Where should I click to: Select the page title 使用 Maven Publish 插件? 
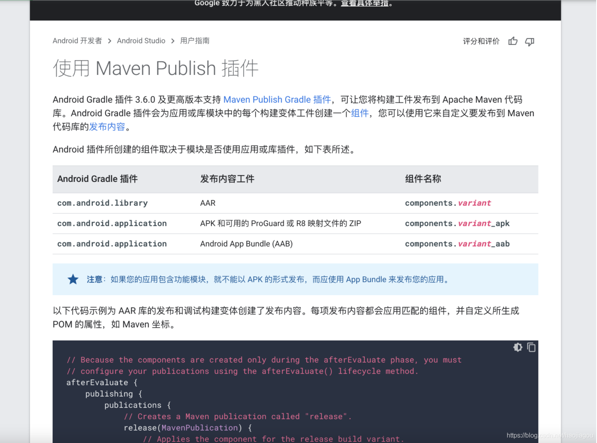pos(156,68)
